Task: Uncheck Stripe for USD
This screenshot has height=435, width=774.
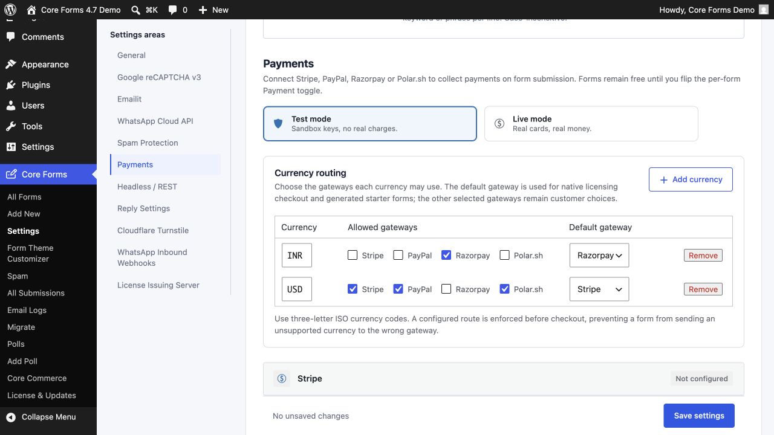Action: pos(353,289)
